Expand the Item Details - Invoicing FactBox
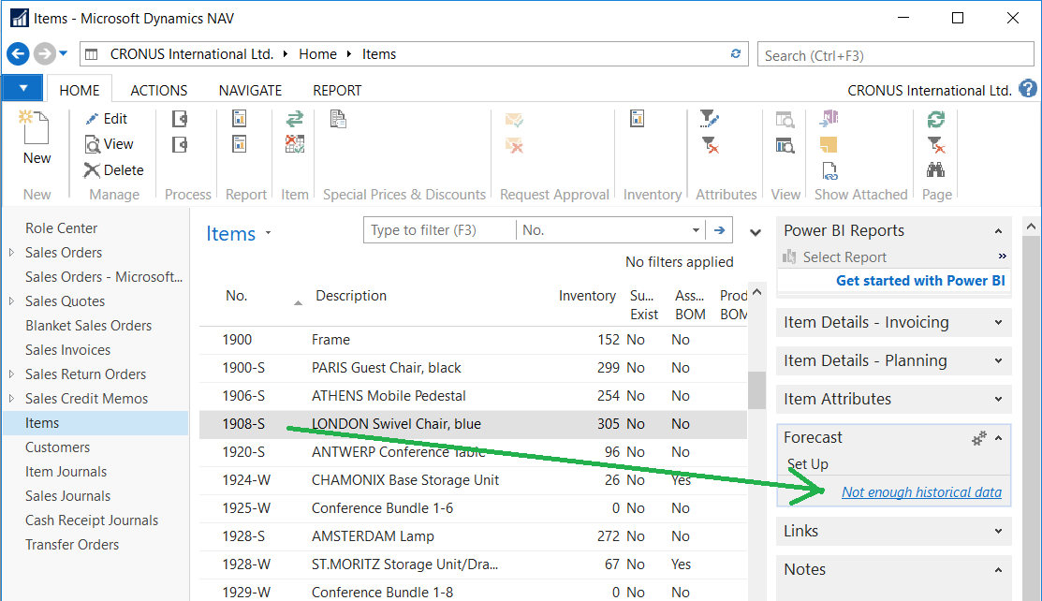The image size is (1042, 601). tap(999, 322)
